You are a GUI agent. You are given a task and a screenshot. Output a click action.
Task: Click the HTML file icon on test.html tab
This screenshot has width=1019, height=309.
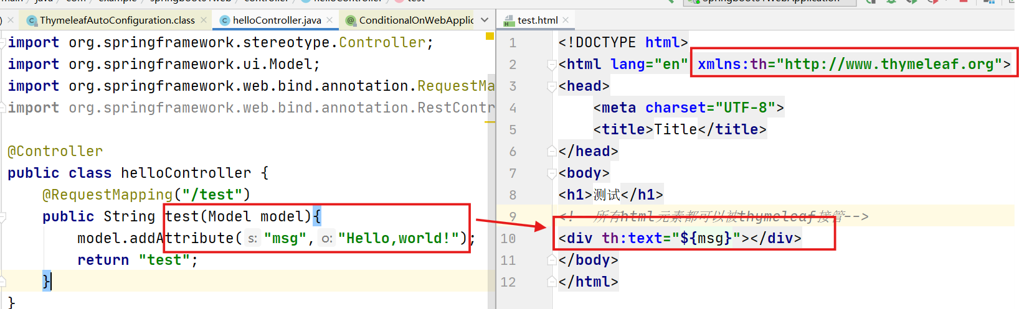[509, 21]
